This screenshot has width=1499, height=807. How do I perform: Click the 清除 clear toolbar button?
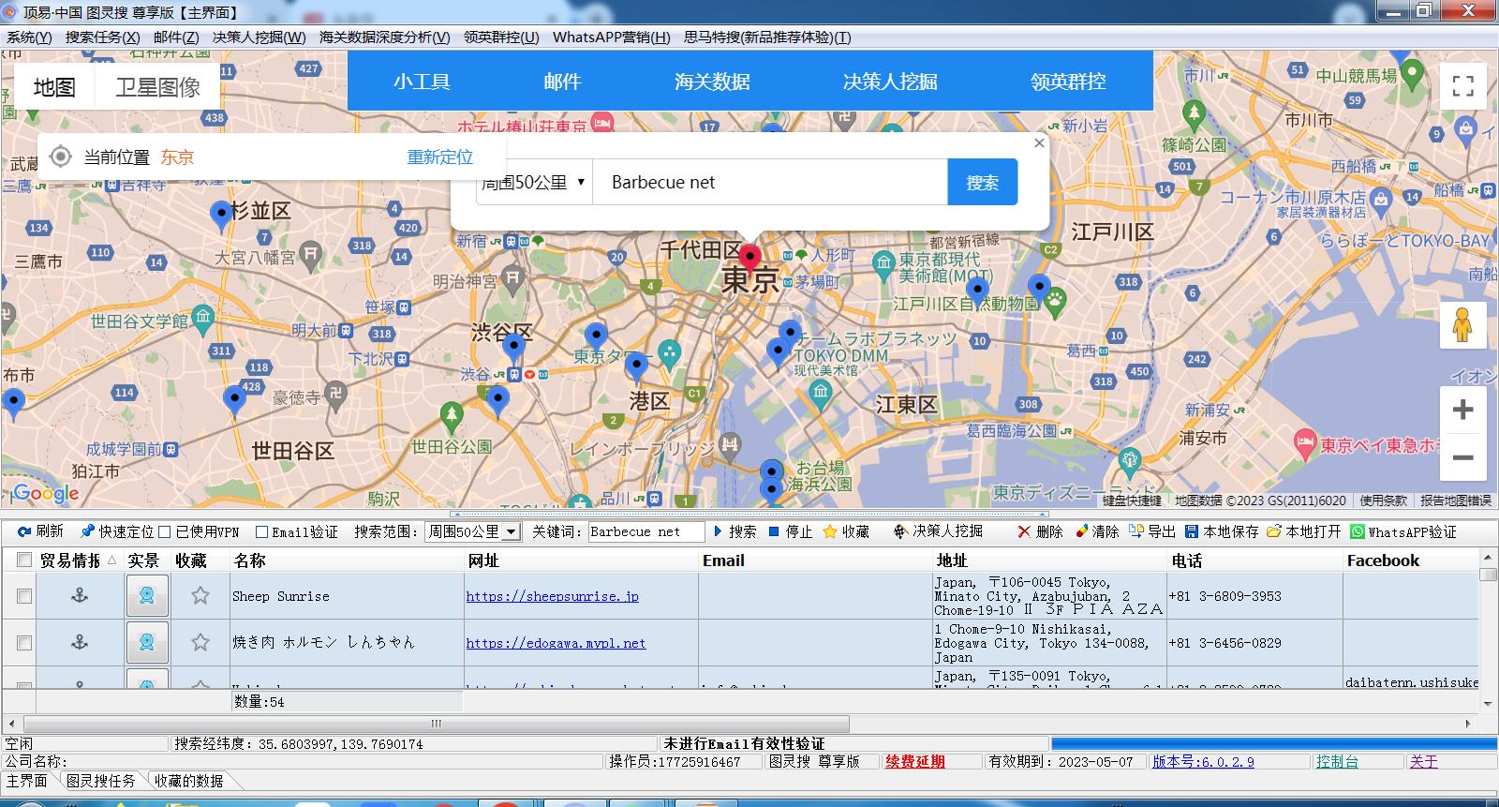(1097, 531)
